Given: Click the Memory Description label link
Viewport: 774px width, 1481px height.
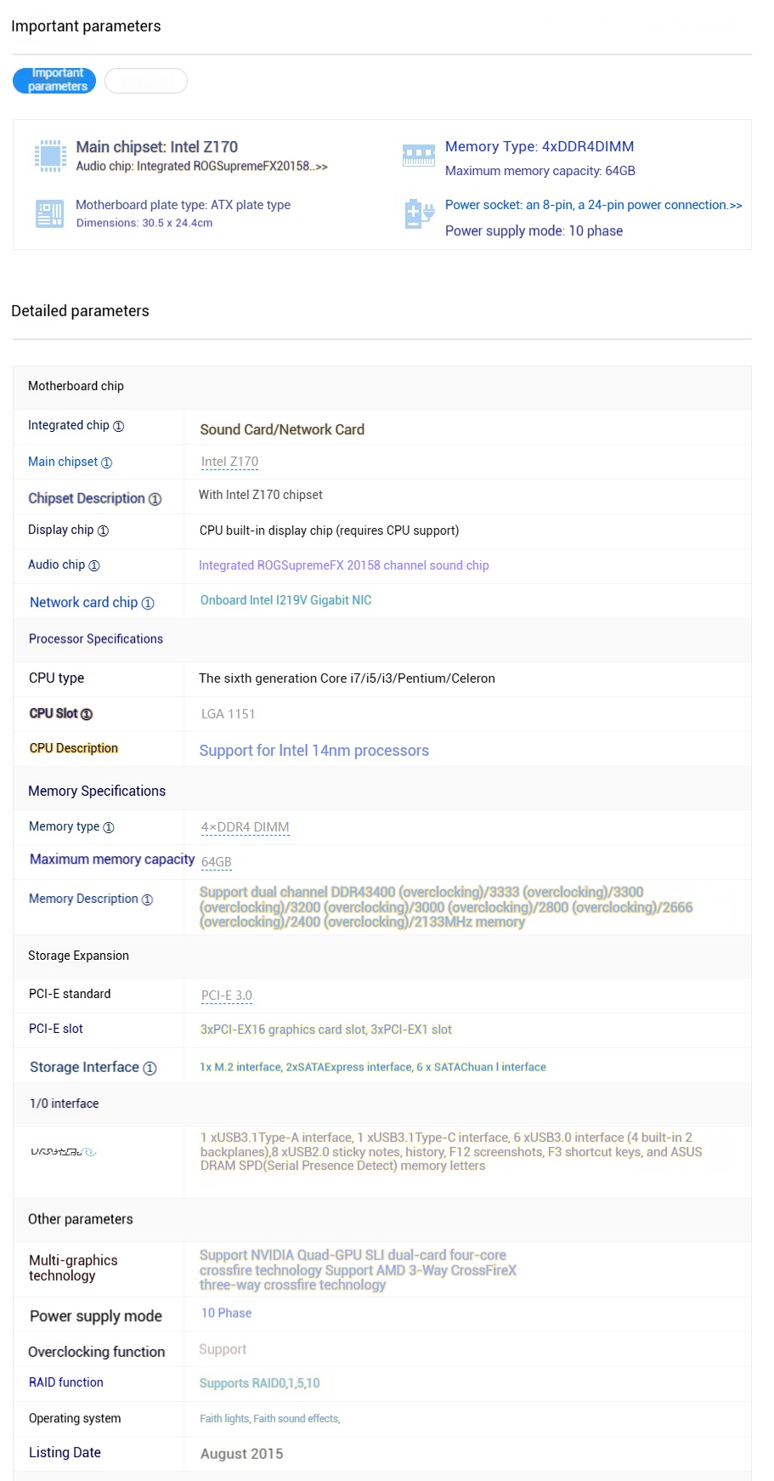Looking at the screenshot, I should pos(83,899).
